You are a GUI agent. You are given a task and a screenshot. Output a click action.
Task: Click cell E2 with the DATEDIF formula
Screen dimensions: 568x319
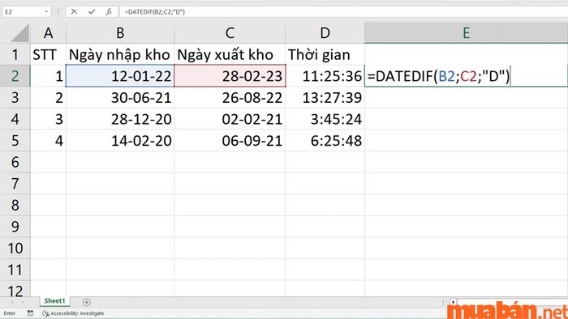[467, 76]
